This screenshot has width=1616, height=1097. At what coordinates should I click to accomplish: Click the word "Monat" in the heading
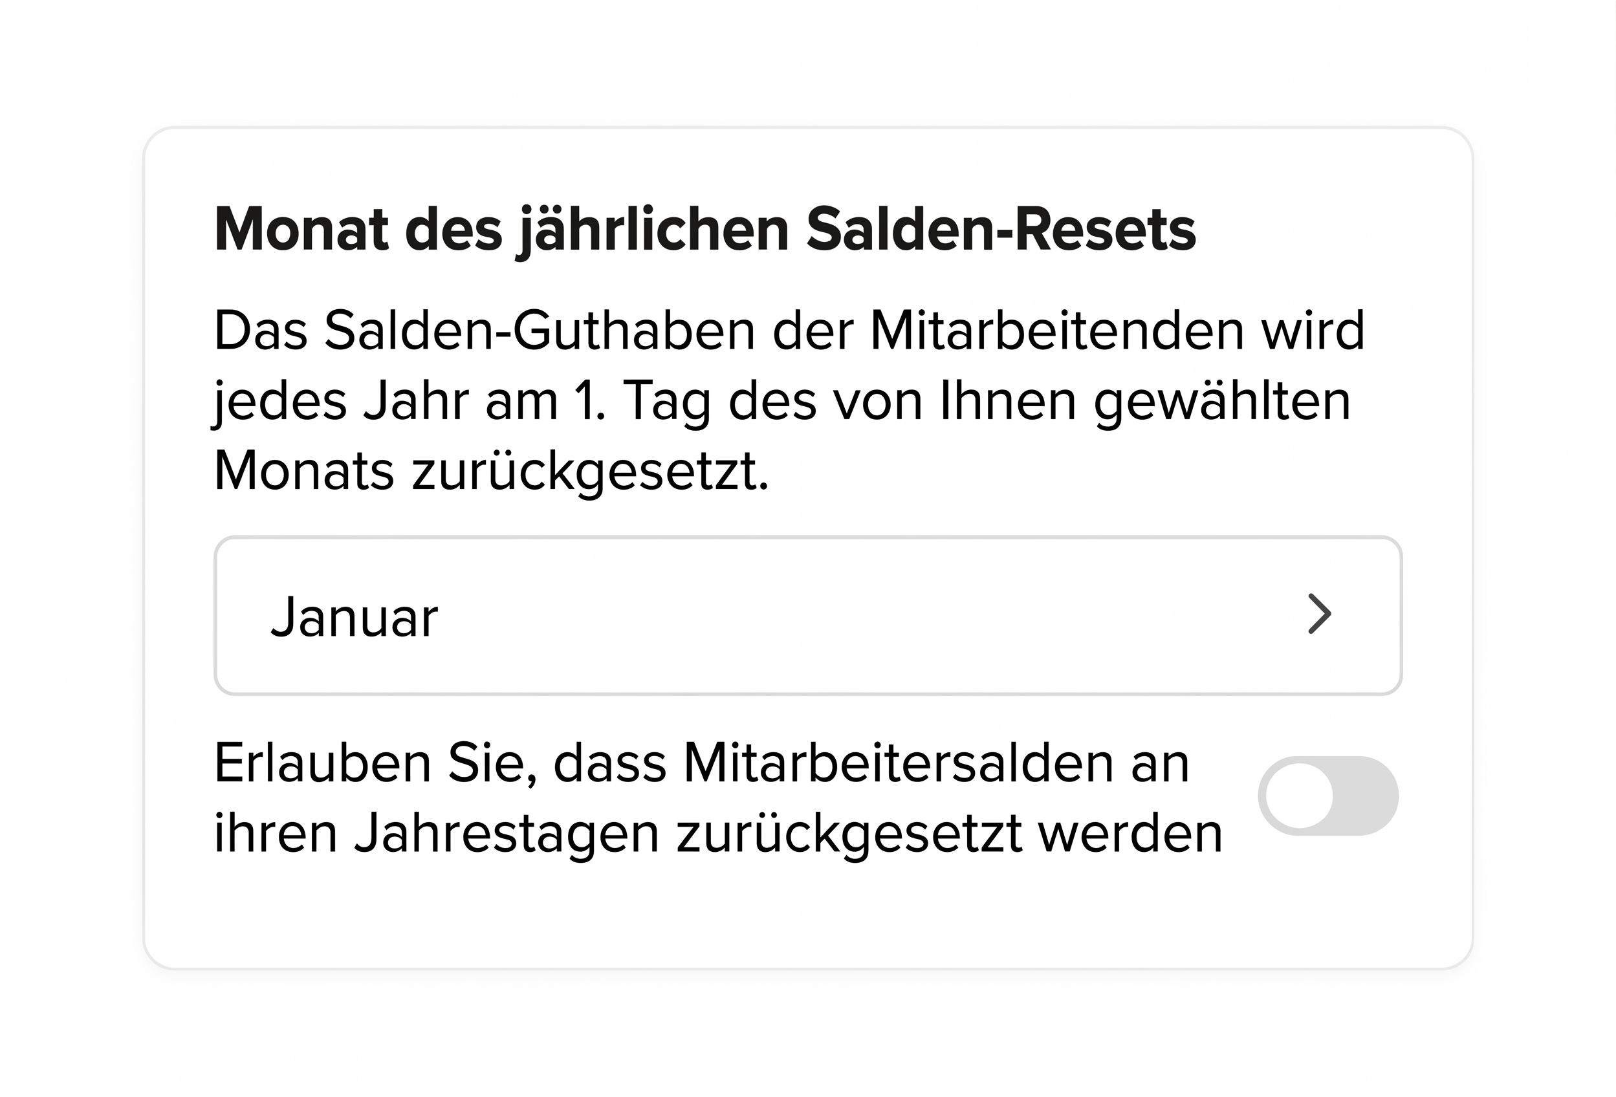coord(301,230)
